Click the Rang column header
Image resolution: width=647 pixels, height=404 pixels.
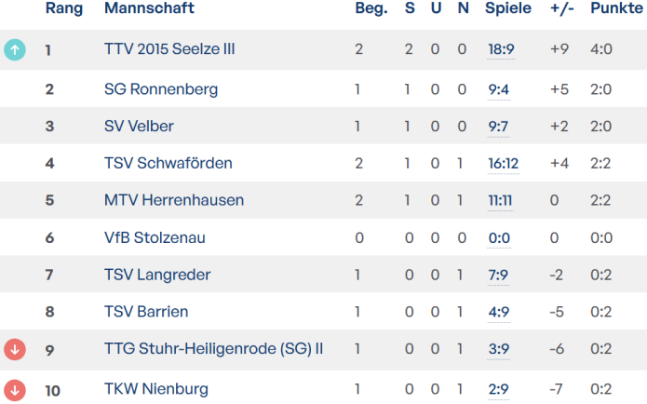[63, 8]
